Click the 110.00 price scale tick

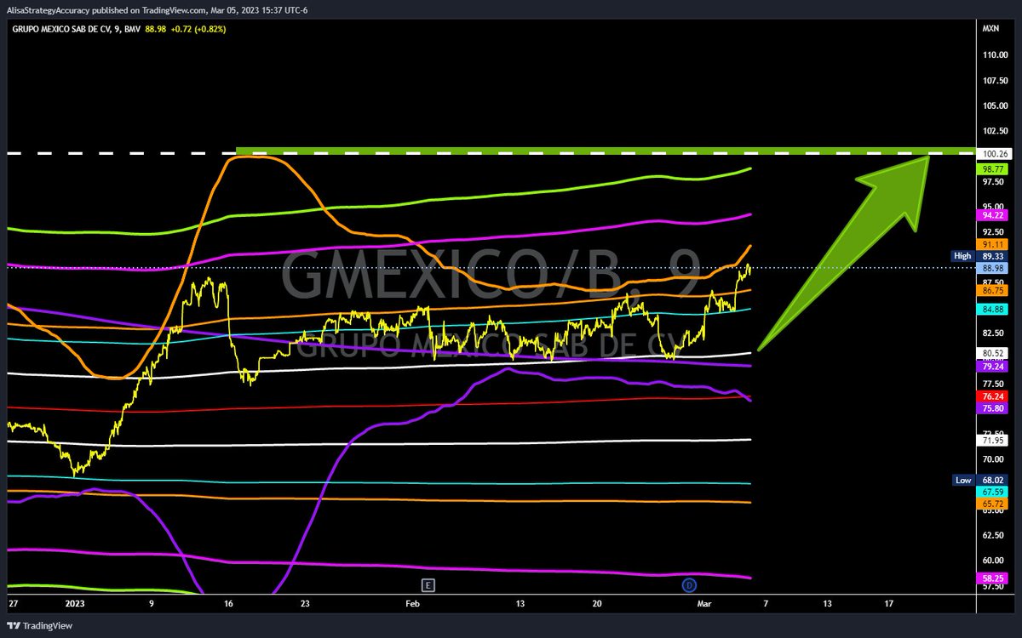click(x=996, y=55)
